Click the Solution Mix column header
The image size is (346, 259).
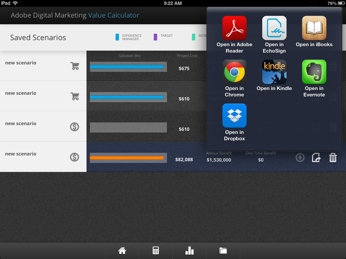[x=129, y=56]
